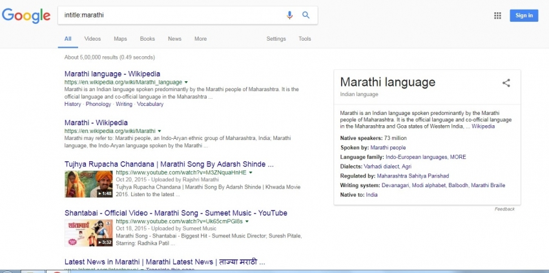This screenshot has width=549, height=273.
Task: Open the History sitelink
Action: coord(72,105)
